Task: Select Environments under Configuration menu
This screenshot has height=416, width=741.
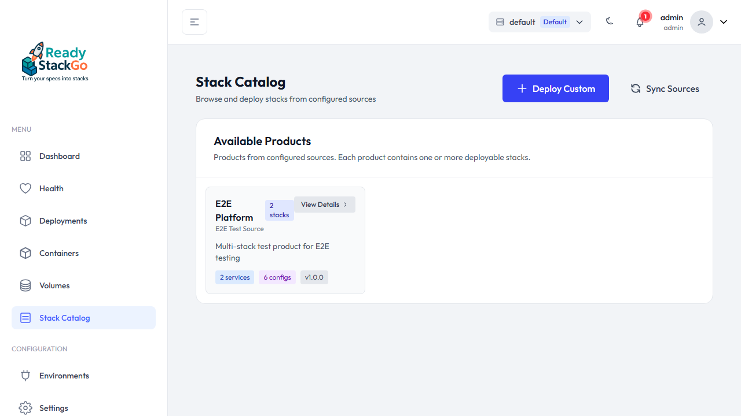Action: 64,376
